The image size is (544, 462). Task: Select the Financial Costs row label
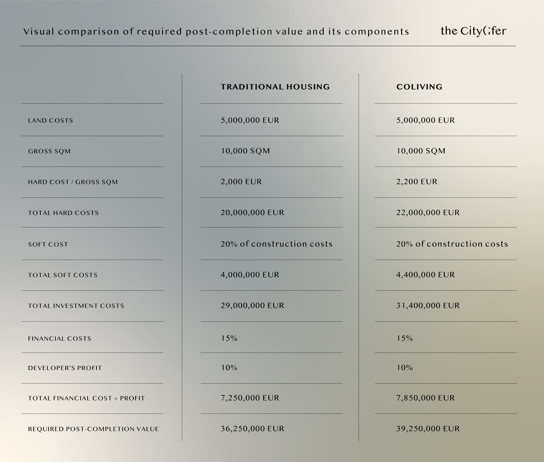tap(59, 338)
